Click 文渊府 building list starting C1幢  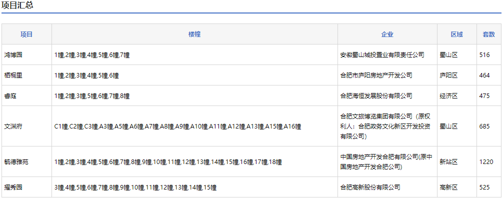tap(178, 126)
